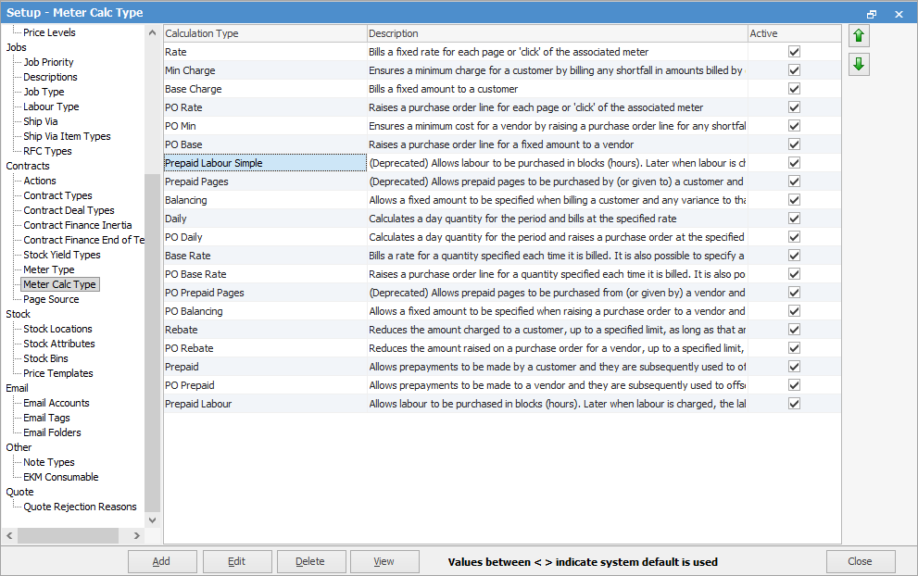Select the Jobs tree category

pos(17,47)
